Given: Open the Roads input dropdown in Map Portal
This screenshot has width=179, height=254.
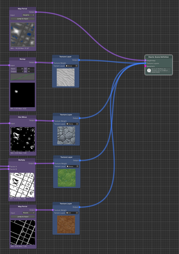Looking at the screenshot, I should (x=29, y=213).
